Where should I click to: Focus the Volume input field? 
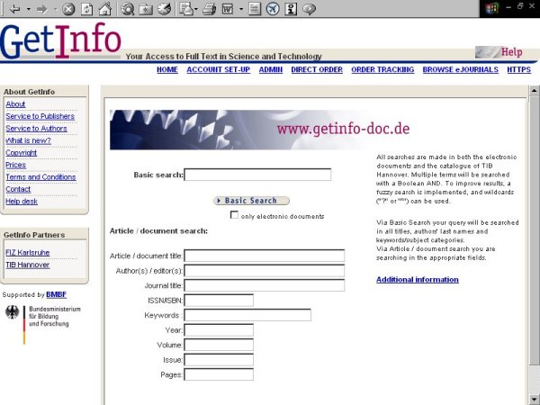[219, 345]
